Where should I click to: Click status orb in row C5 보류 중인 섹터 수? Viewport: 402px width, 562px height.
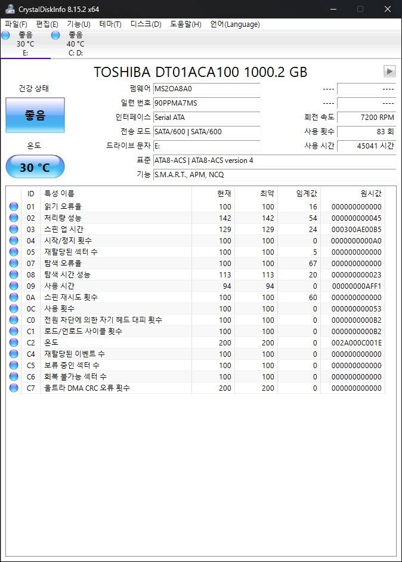[x=14, y=365]
